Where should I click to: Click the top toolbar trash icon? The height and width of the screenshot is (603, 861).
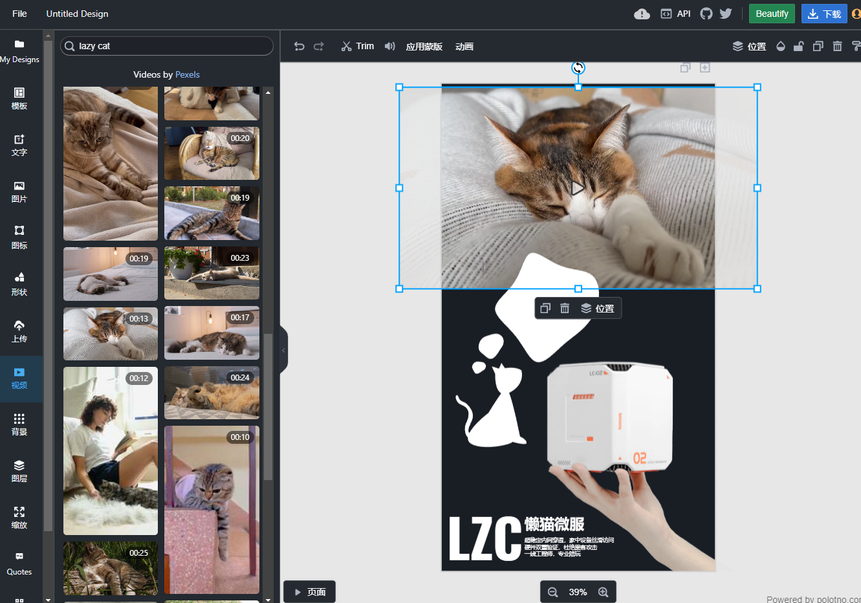coord(838,46)
